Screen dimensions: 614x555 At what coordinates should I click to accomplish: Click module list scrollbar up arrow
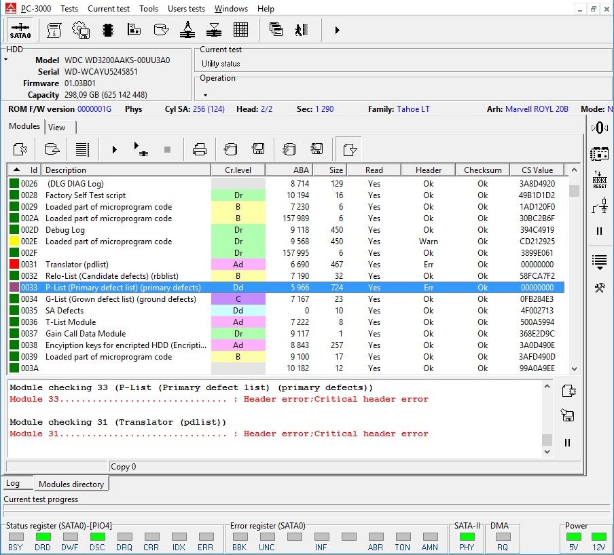[x=574, y=170]
